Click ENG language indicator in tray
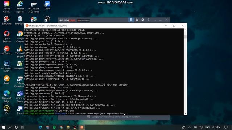Screen dimensions: 232x130 (x=207, y=127)
